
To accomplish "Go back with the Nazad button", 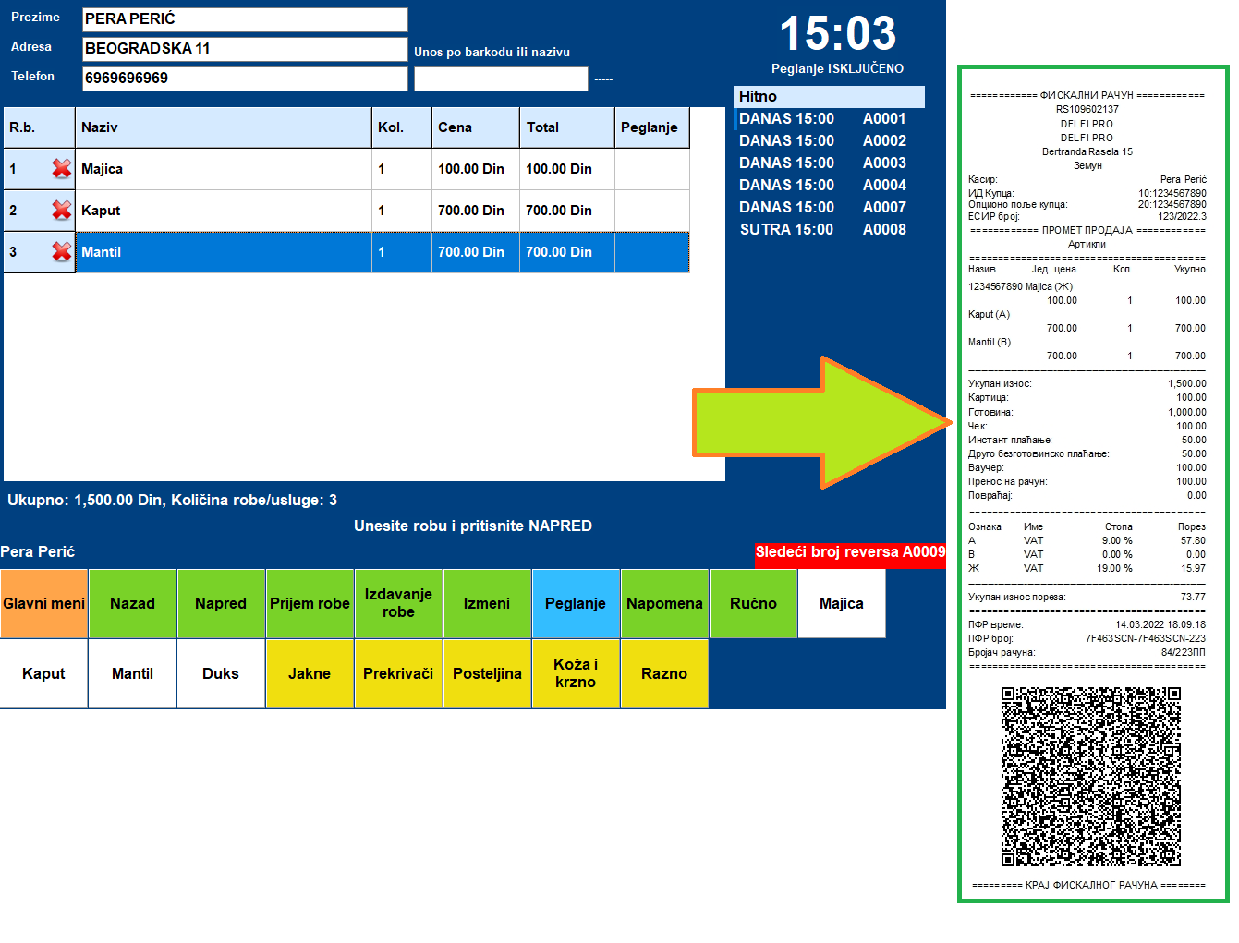I will (x=132, y=604).
